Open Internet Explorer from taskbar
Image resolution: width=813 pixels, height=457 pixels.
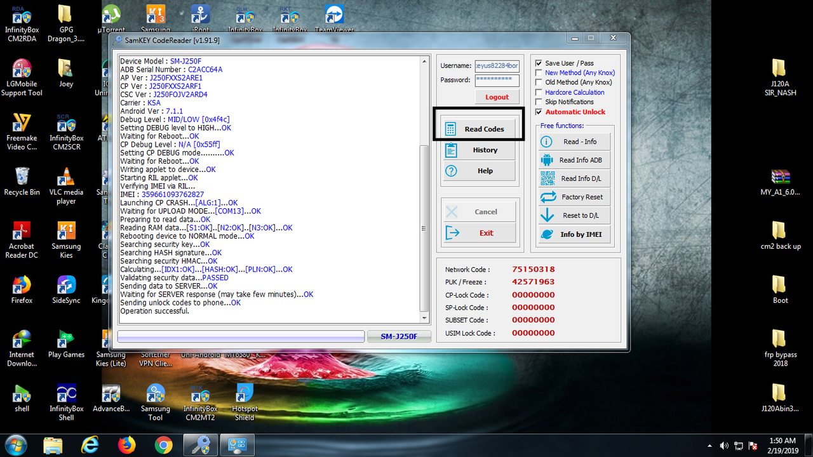coord(90,446)
